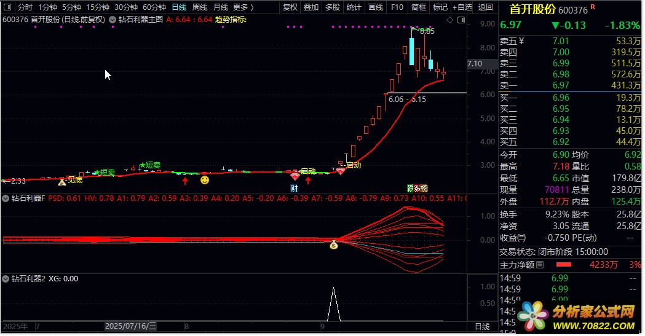Open F10 company info
This screenshot has width=645, height=336.
397,7
